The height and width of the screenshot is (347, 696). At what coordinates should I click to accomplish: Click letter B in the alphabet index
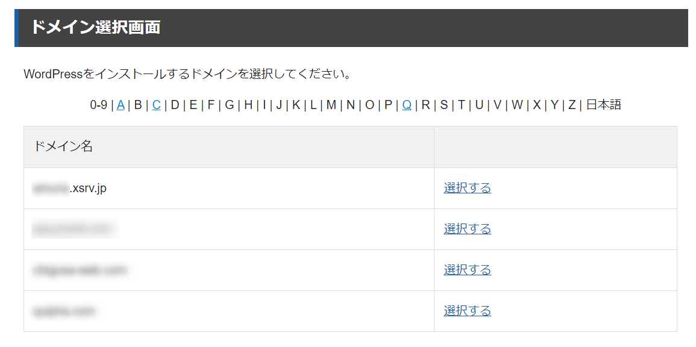point(138,105)
